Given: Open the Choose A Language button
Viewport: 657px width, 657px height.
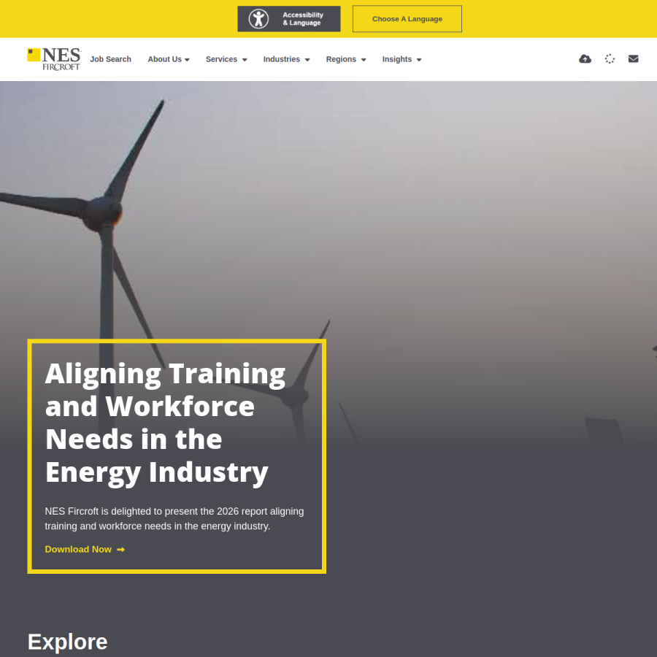Looking at the screenshot, I should [x=407, y=19].
